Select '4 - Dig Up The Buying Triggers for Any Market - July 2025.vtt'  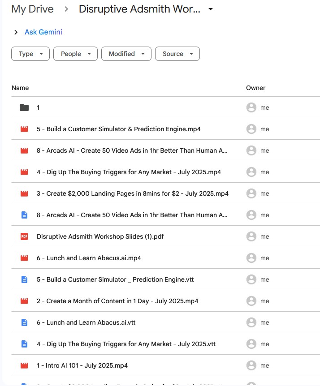[126, 344]
